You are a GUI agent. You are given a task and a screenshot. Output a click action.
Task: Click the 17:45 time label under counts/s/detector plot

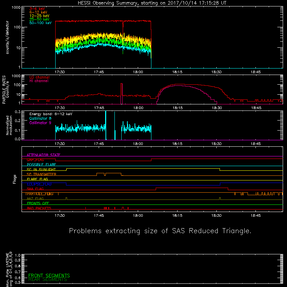pyautogui.click(x=99, y=72)
